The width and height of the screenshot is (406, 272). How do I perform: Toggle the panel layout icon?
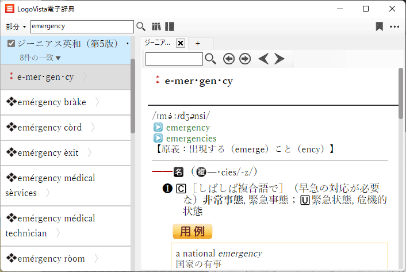coord(170,26)
